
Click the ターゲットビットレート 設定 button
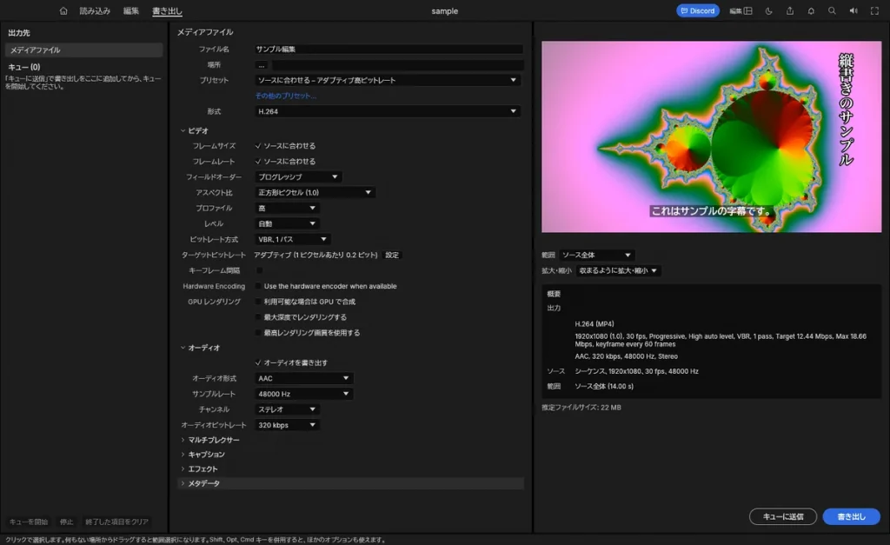click(392, 255)
